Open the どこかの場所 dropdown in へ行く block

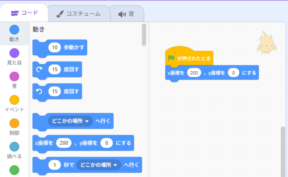pos(69,121)
